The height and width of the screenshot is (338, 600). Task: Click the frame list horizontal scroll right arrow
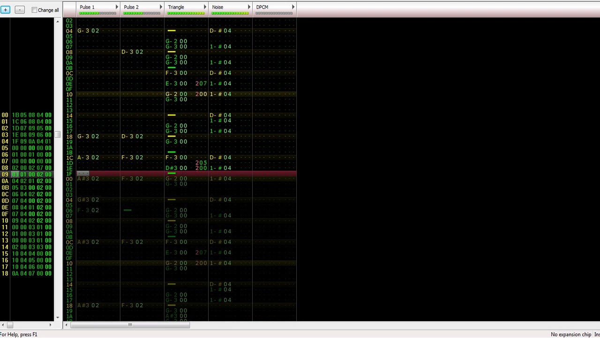pyautogui.click(x=50, y=324)
